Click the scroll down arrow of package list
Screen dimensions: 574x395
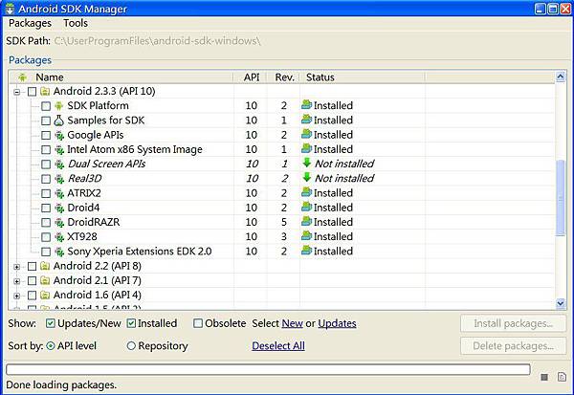[561, 303]
